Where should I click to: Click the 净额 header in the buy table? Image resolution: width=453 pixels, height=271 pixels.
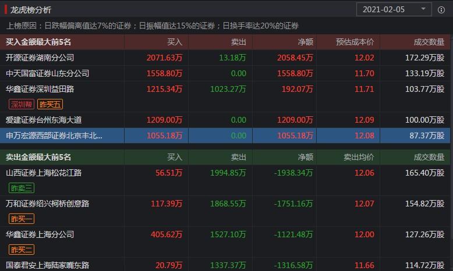(x=306, y=42)
